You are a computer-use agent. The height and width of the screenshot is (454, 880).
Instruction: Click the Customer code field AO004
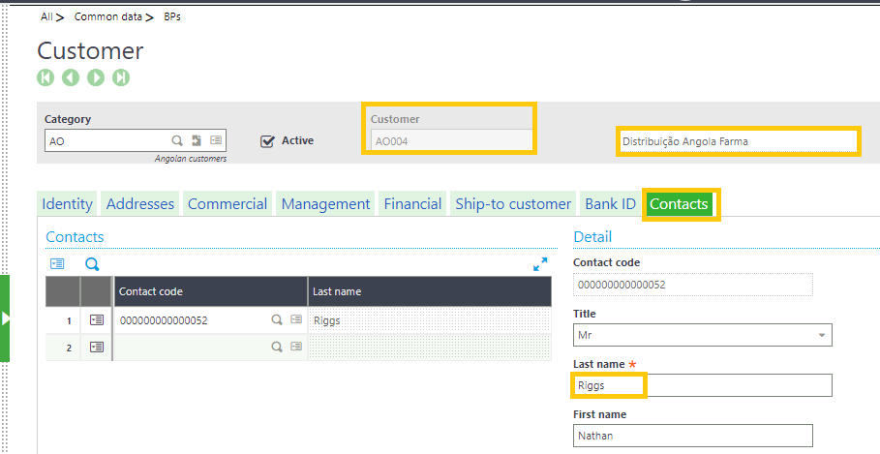coord(451,141)
